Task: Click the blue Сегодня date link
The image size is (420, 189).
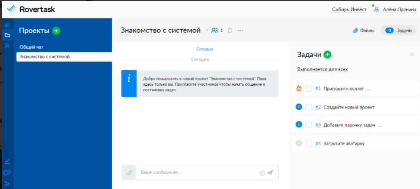Action: [x=205, y=49]
